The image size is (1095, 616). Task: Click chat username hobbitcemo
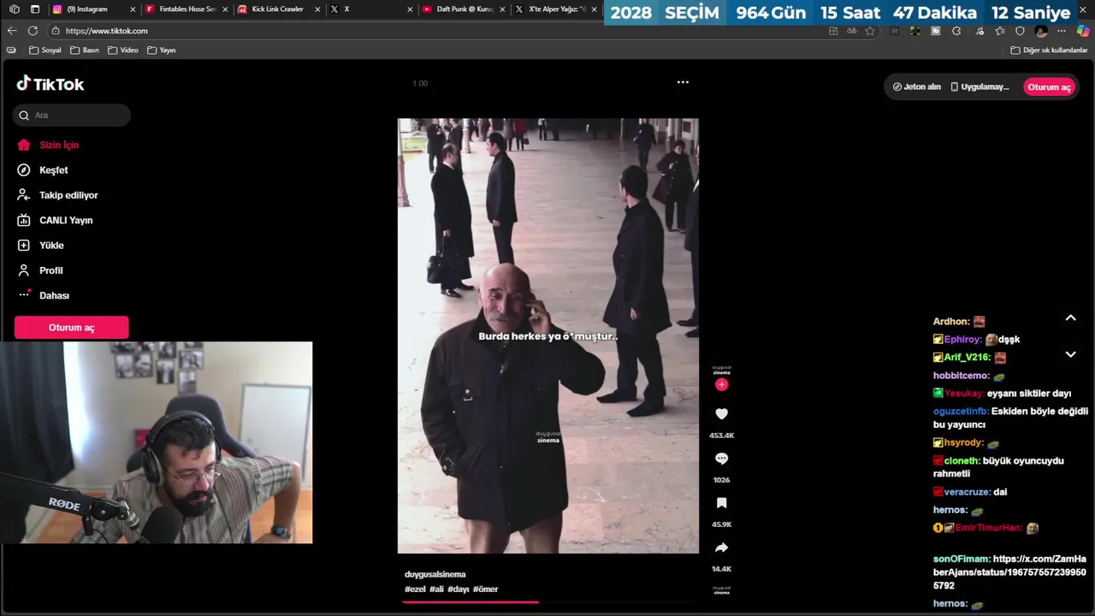(x=961, y=376)
